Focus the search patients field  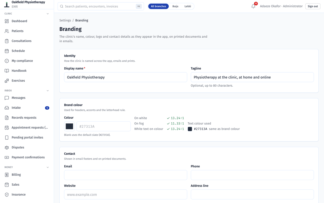(x=101, y=6)
